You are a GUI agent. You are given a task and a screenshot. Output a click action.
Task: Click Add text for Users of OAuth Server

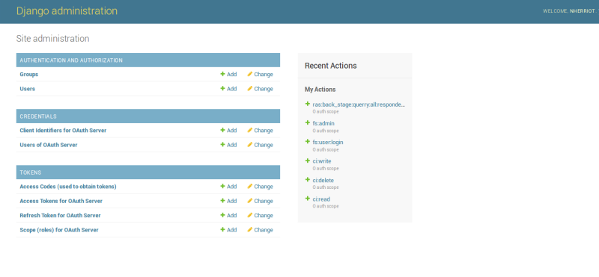tap(232, 145)
